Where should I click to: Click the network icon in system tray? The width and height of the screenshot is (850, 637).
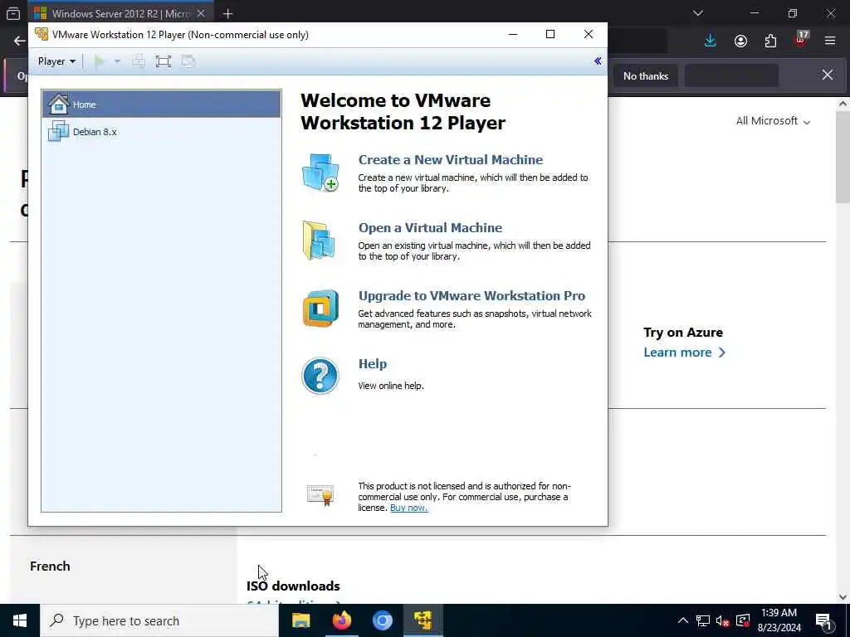[703, 620]
